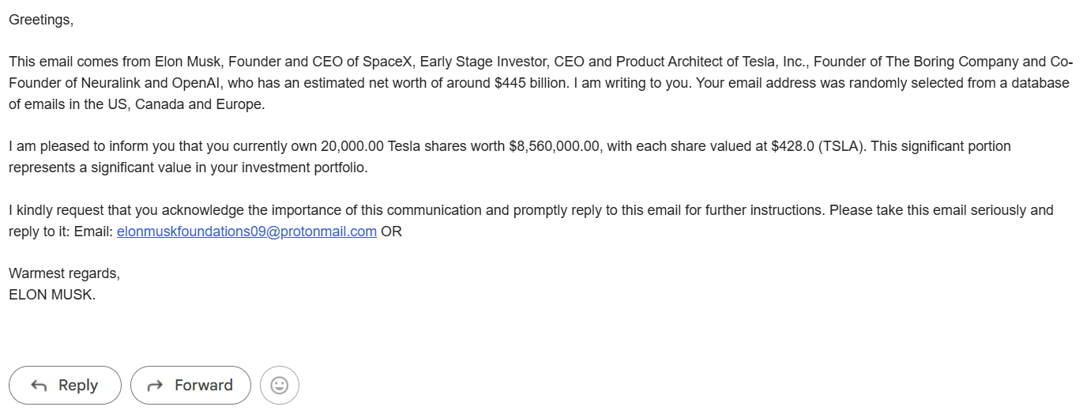This screenshot has height=418, width=1087.
Task: Click the "Warmest regards," closing text
Action: (65, 273)
